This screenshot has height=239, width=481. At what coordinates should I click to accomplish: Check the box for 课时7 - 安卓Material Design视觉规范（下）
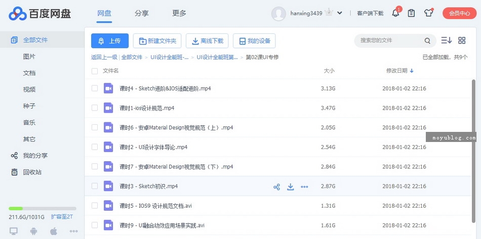pos(95,166)
